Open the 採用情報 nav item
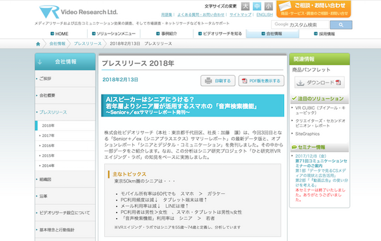 [324, 34]
